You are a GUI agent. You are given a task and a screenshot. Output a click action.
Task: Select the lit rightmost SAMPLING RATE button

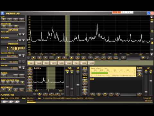coord(22,82)
